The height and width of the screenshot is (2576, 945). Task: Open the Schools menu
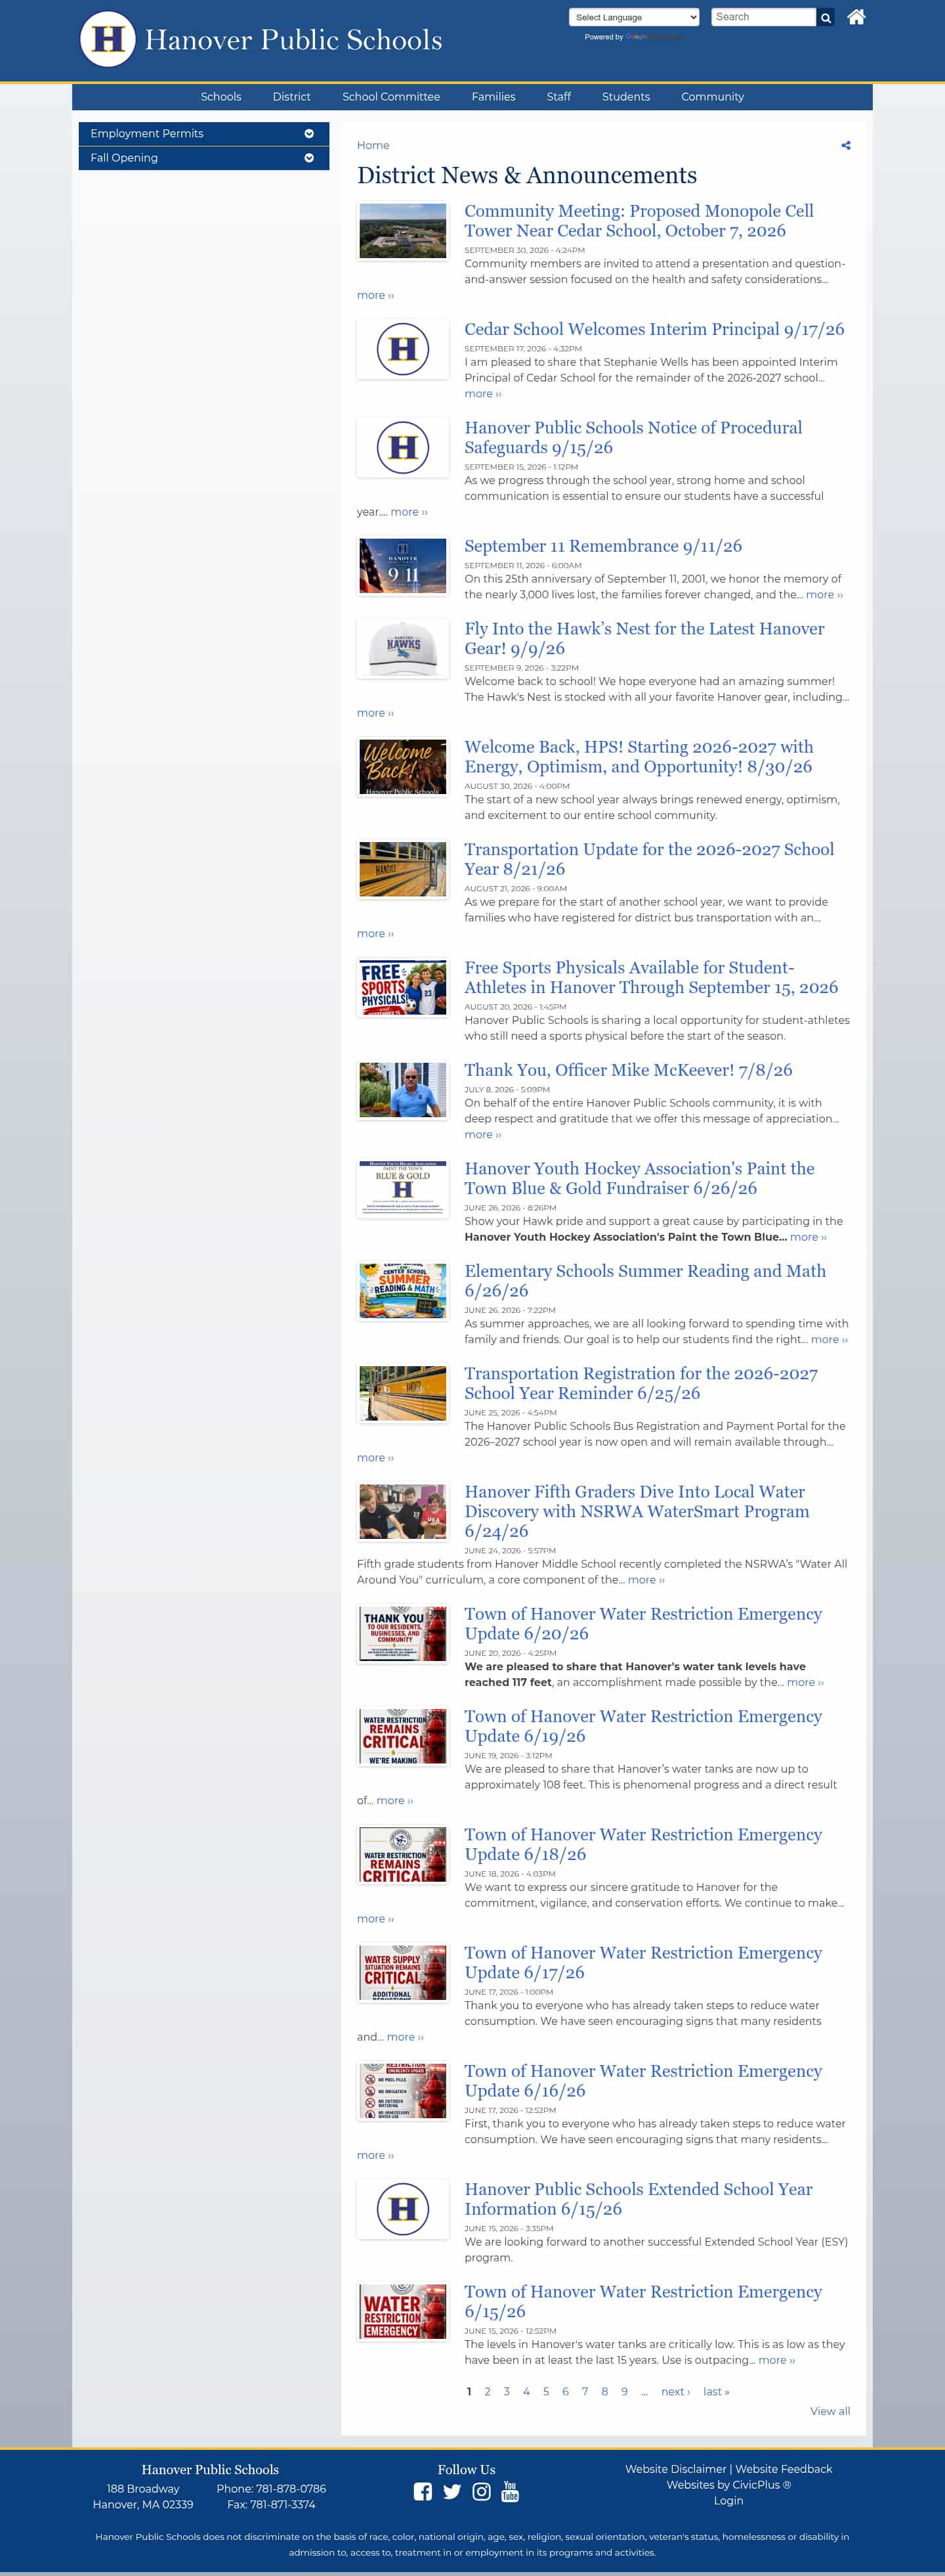tap(220, 97)
